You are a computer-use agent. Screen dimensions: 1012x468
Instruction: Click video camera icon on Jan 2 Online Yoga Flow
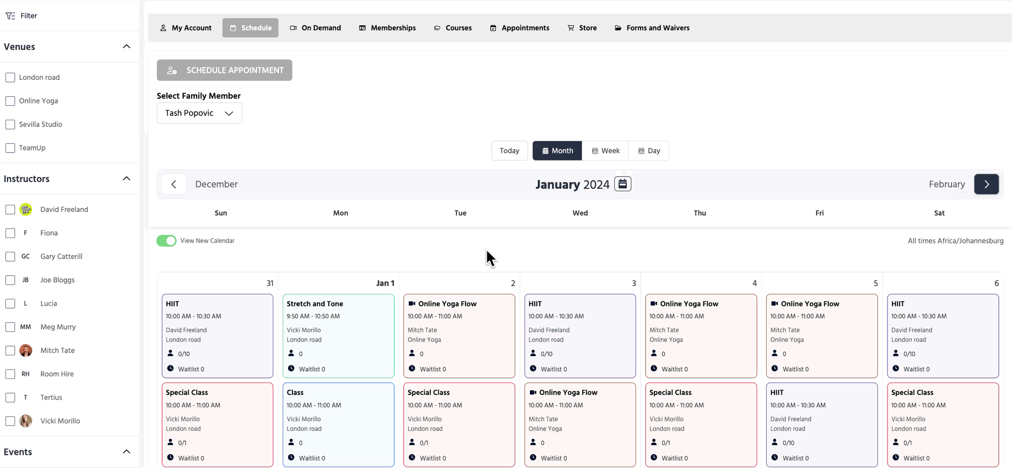pyautogui.click(x=412, y=304)
